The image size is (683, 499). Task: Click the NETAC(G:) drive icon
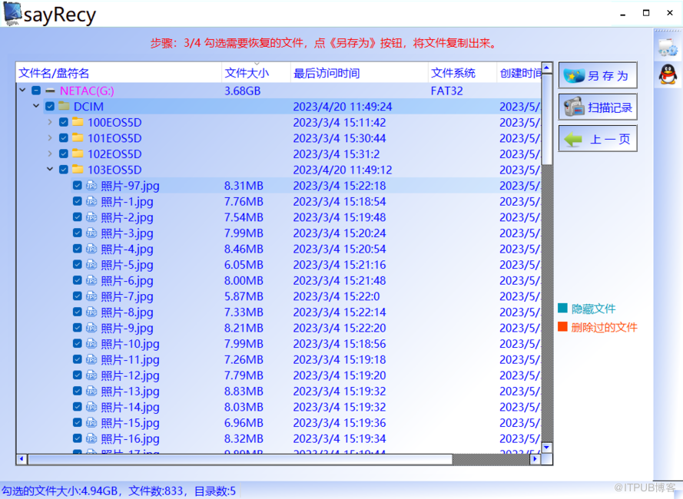(51, 91)
